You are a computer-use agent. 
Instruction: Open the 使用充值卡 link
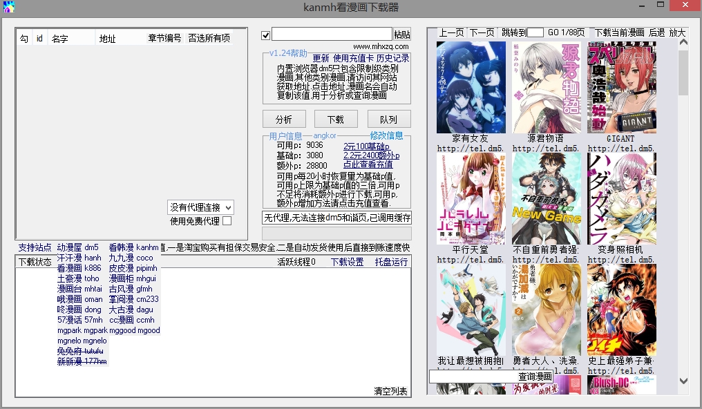[353, 58]
